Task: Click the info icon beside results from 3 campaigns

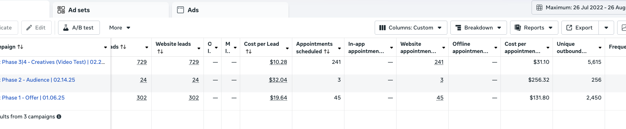Action: coord(59,117)
